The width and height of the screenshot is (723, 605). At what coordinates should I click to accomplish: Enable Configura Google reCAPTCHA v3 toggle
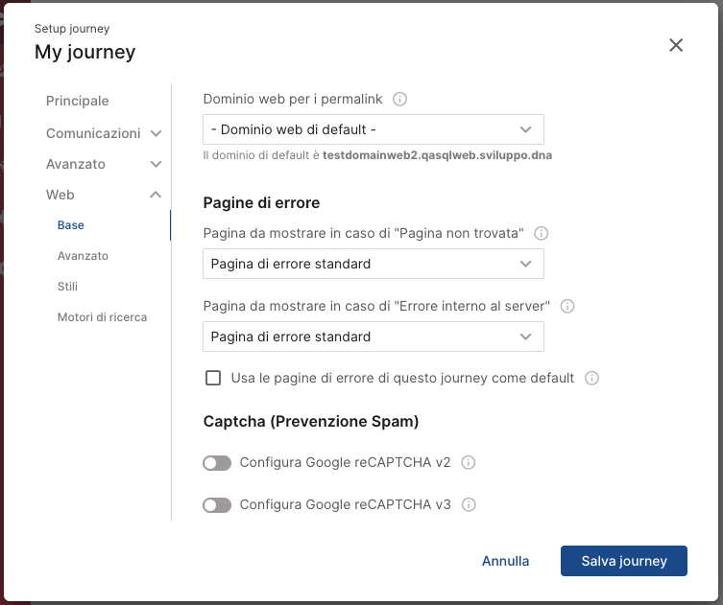tap(217, 505)
